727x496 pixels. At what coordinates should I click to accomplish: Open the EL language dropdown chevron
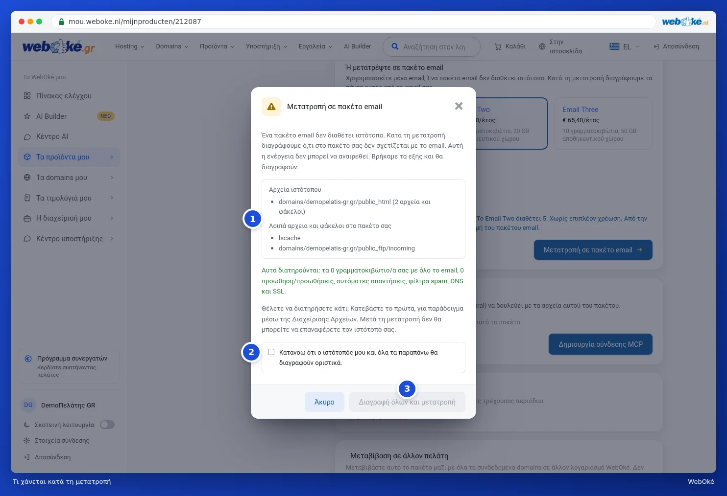637,47
